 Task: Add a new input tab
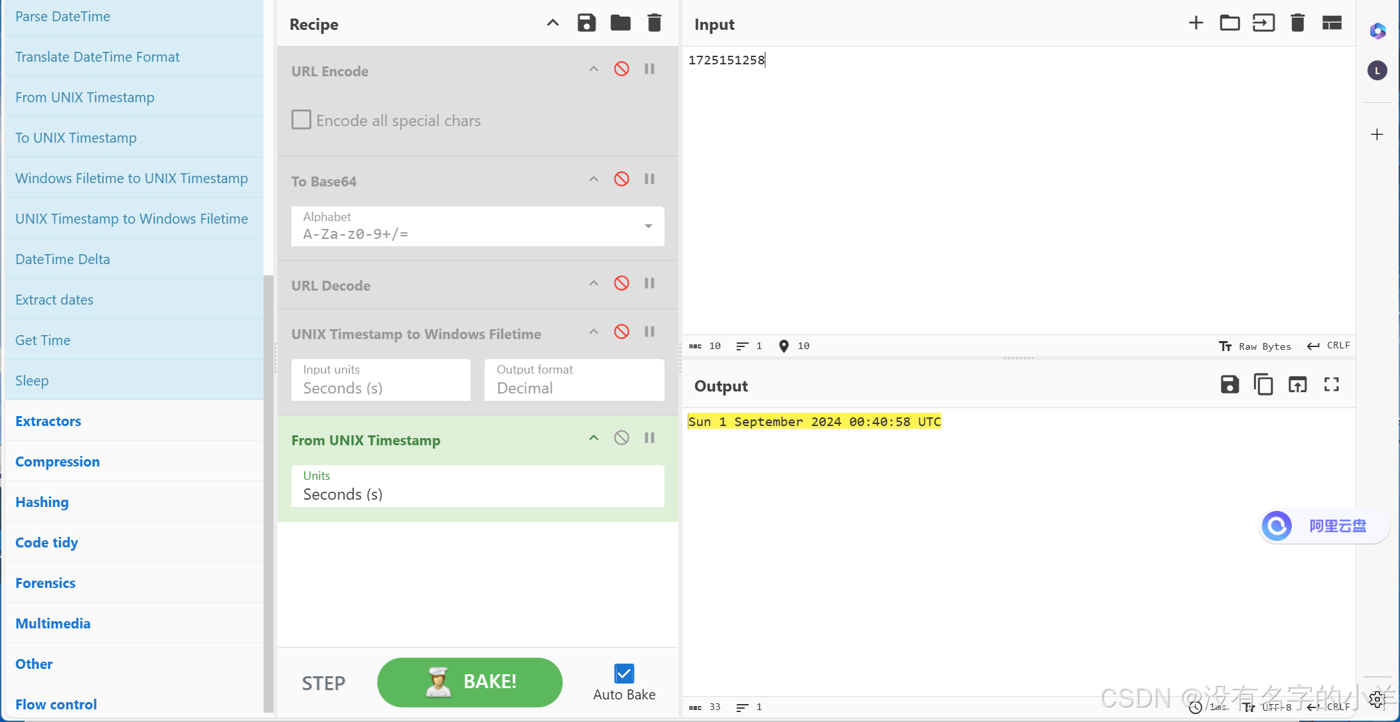[1196, 23]
